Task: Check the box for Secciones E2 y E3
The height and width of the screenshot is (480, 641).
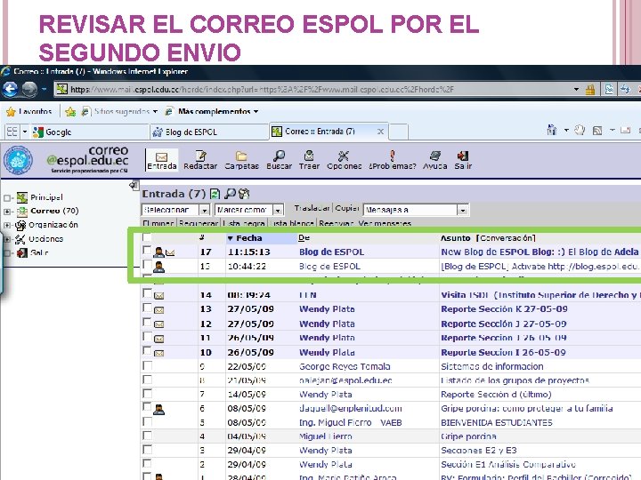Action: click(x=147, y=450)
